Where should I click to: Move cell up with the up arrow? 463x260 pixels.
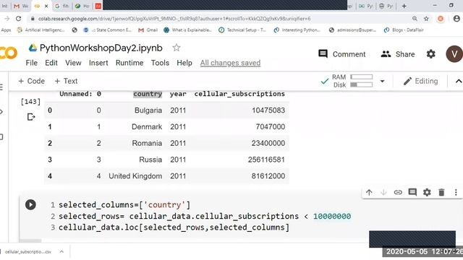pos(369,193)
